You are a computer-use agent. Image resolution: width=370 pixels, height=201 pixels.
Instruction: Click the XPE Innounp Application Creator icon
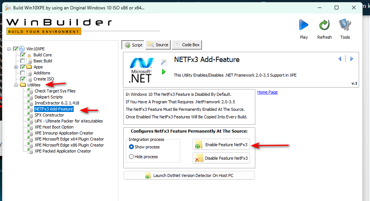tap(30, 133)
